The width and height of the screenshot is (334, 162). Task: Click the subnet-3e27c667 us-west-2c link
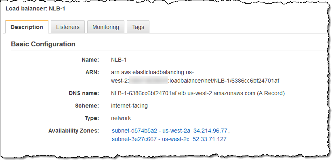coord(150,139)
